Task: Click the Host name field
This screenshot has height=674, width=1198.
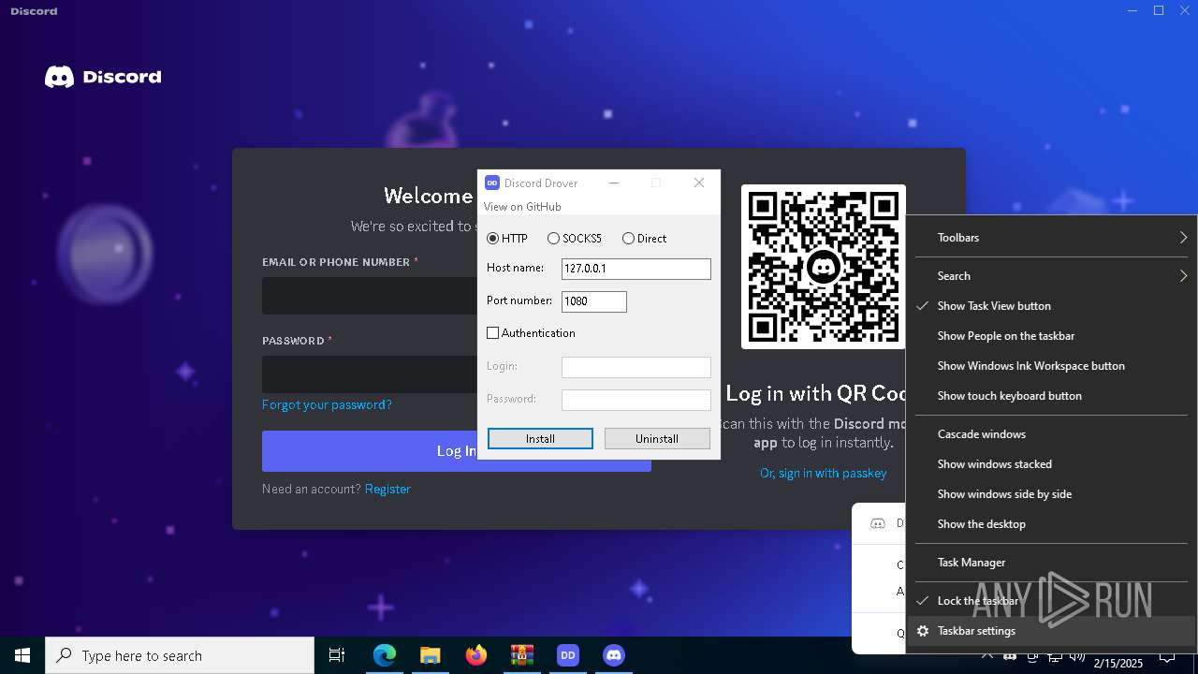Action: pyautogui.click(x=636, y=269)
